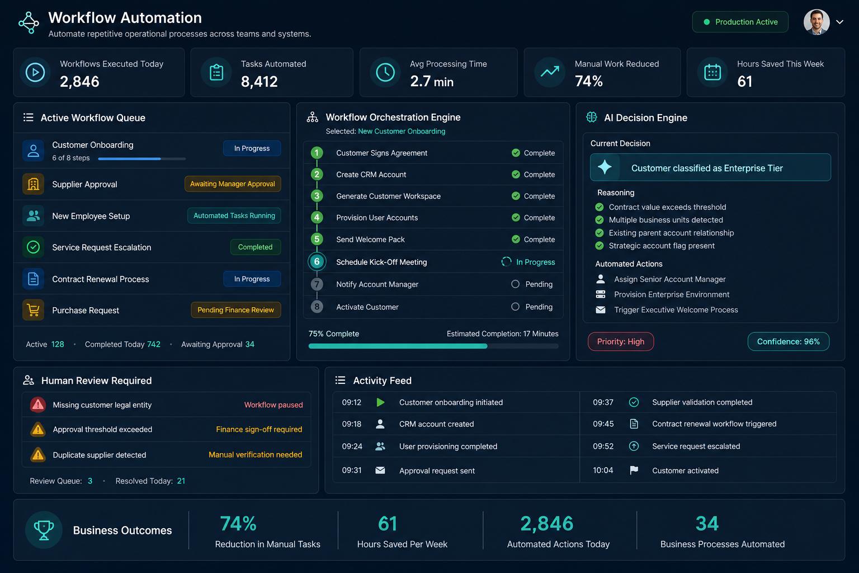Click the Service Request Escalation checkmark icon
The height and width of the screenshot is (573, 859).
click(34, 247)
